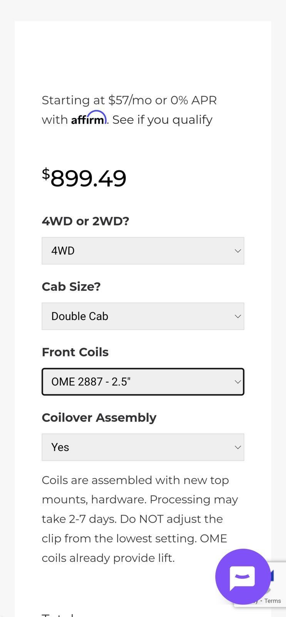Open the purple chat support bubble
Image resolution: width=286 pixels, height=617 pixels.
tap(243, 577)
